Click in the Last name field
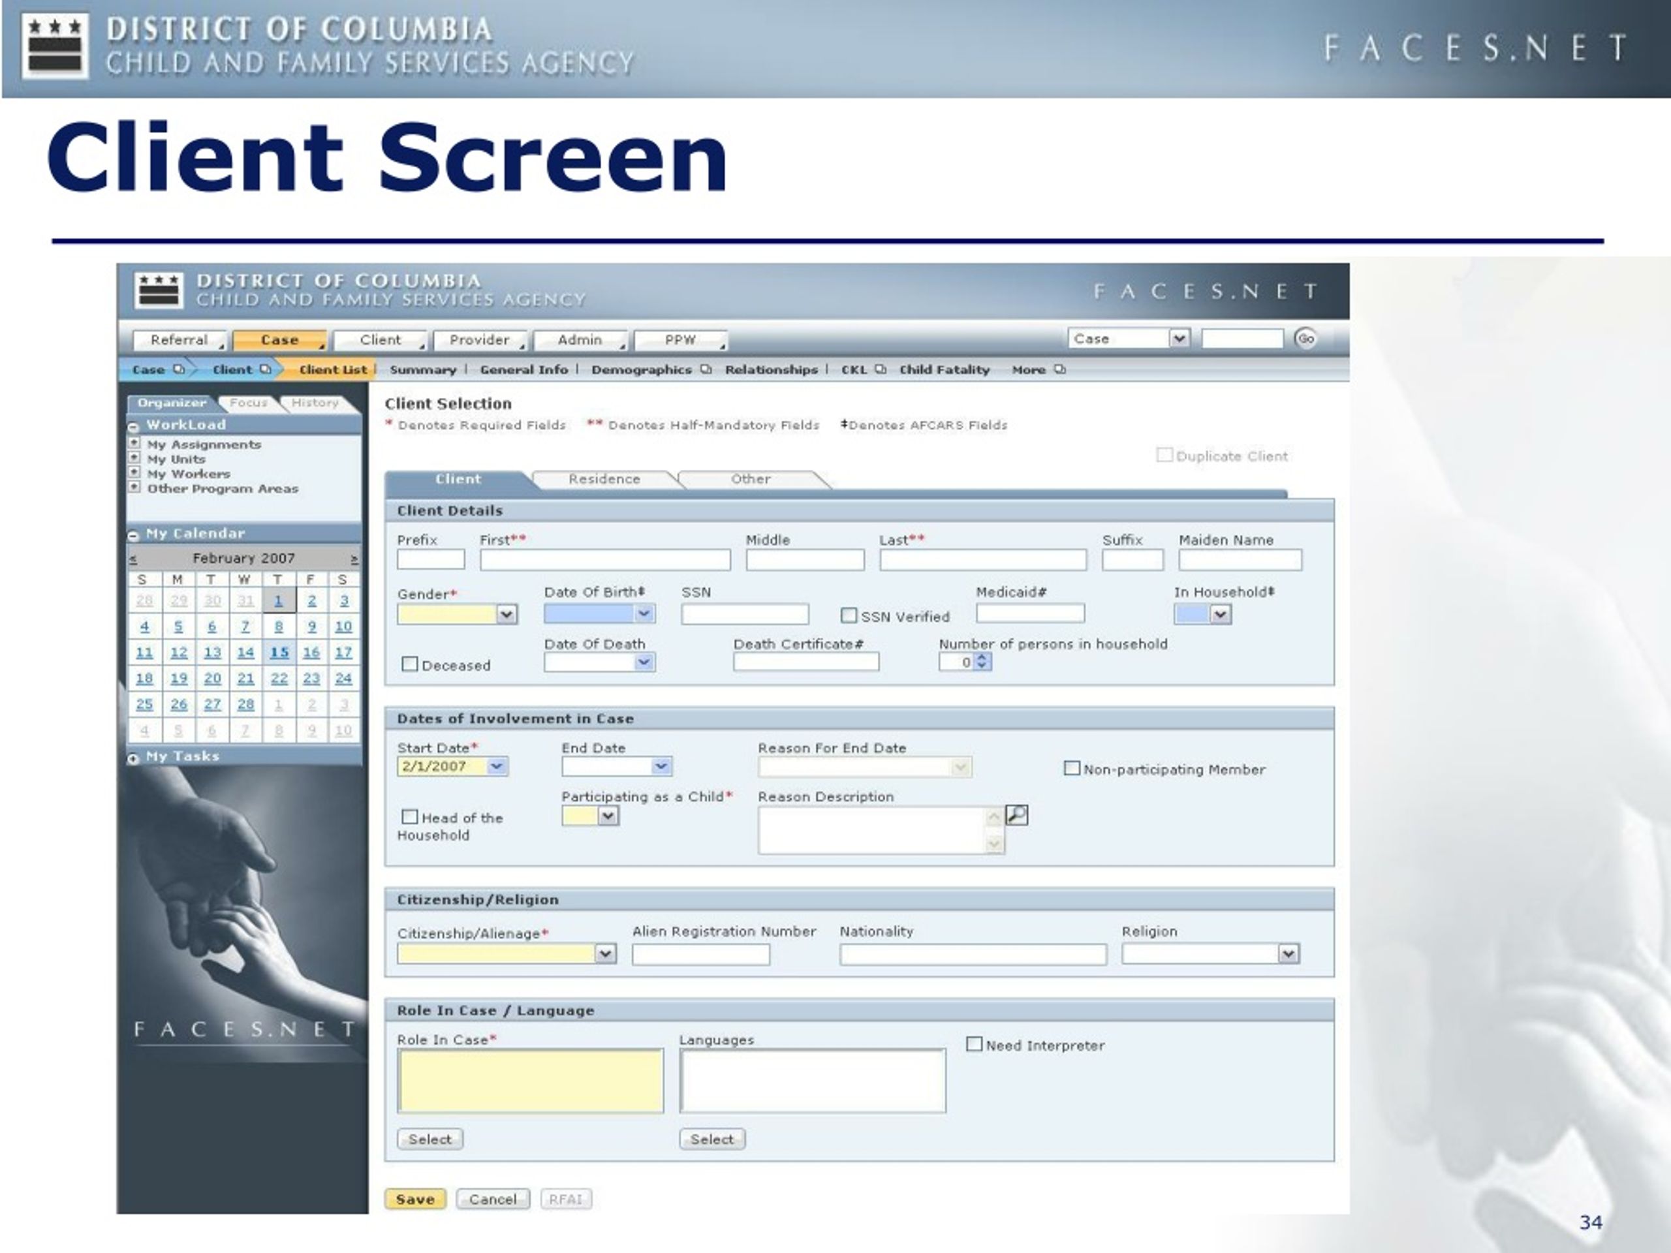The image size is (1671, 1253). (983, 560)
